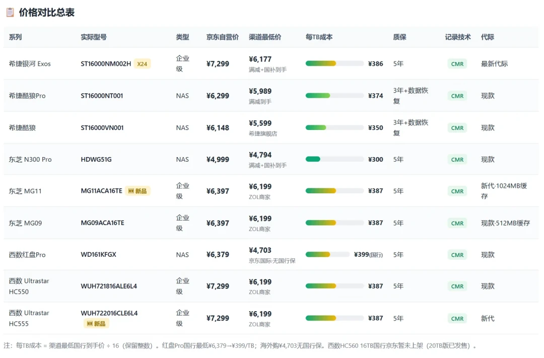This screenshot has height=358, width=544.
Task: Click the ¥5,989 lowest channel price
Action: coord(260,91)
